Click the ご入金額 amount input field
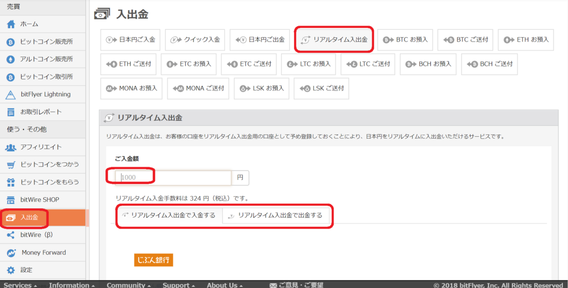568x288 pixels. (173, 178)
